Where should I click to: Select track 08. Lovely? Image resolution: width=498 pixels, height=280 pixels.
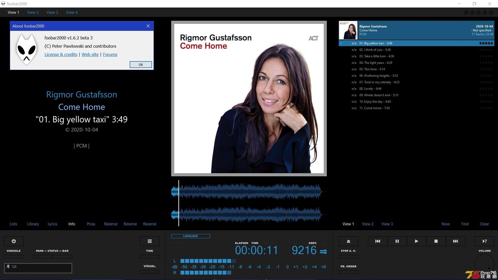(x=417, y=89)
